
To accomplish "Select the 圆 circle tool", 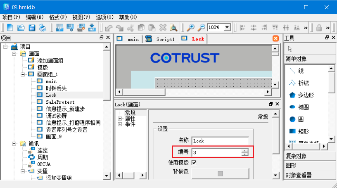I will (297, 119).
